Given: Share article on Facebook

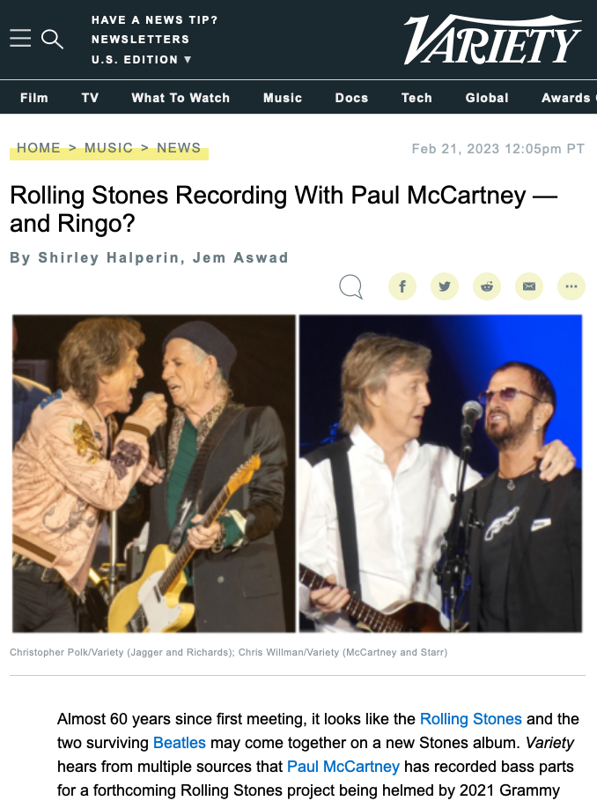Looking at the screenshot, I should pos(402,286).
